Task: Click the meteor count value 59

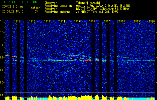Action: pos(36,11)
